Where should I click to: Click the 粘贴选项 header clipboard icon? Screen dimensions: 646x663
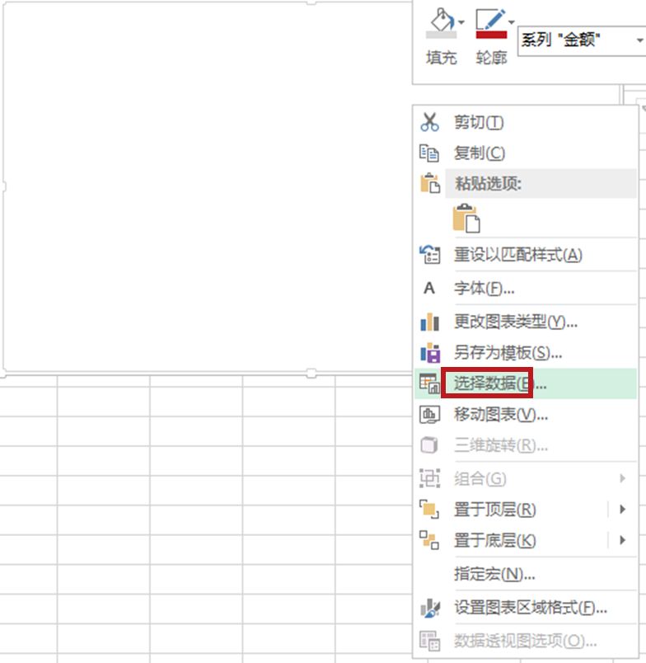429,183
